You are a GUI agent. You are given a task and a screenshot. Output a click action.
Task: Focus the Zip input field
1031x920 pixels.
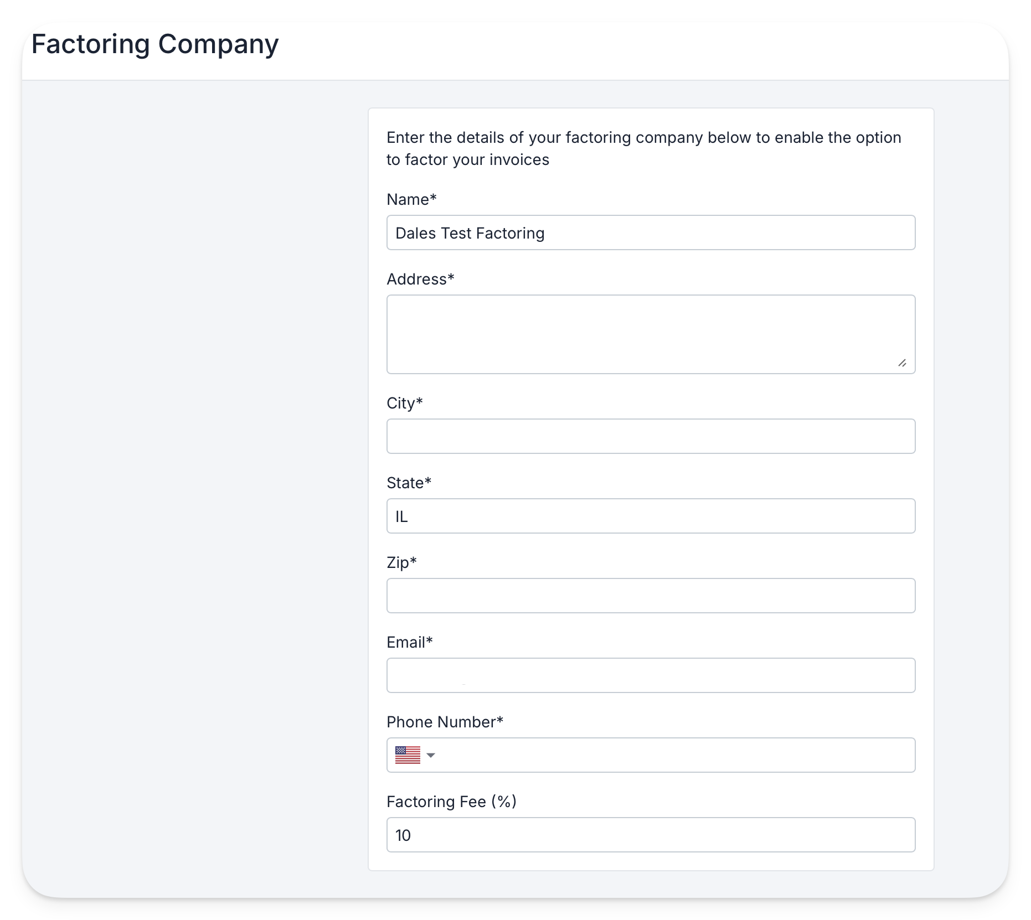point(651,596)
